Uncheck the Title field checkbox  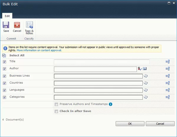4,62
